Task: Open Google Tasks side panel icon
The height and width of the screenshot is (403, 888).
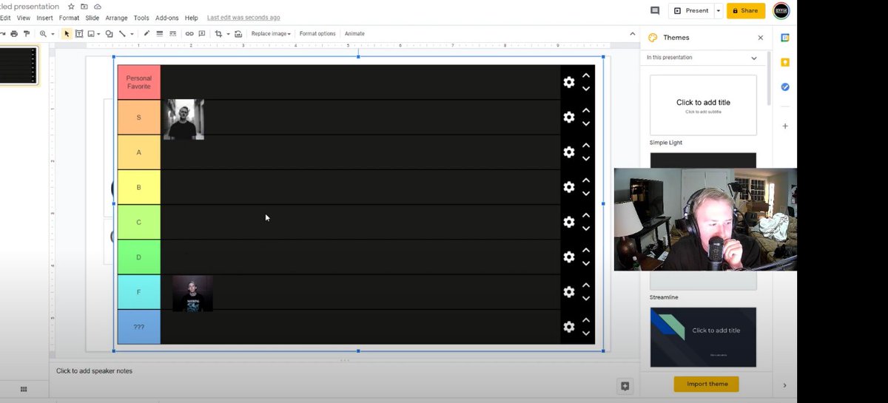Action: click(x=785, y=87)
